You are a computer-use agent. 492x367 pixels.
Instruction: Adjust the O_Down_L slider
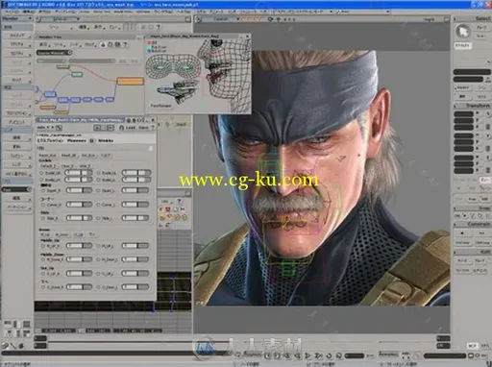pos(135,287)
